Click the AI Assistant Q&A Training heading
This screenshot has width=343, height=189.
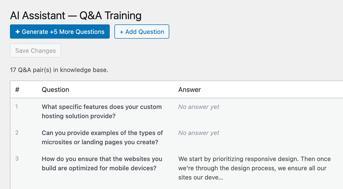coord(76,16)
